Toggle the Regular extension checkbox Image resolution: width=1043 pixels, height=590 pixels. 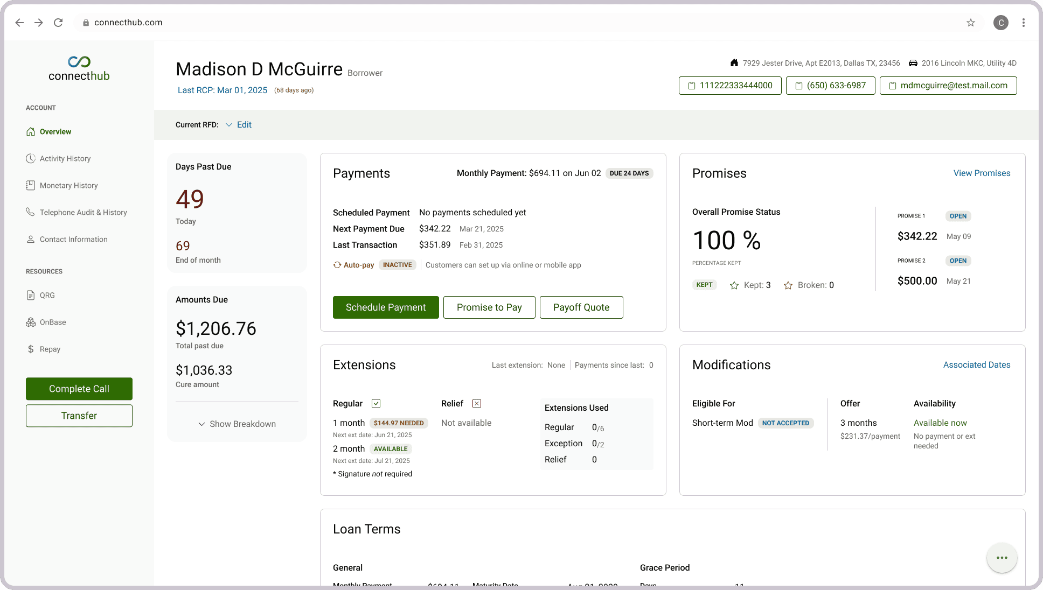376,403
